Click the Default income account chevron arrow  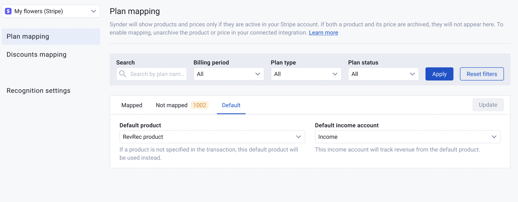pos(494,137)
